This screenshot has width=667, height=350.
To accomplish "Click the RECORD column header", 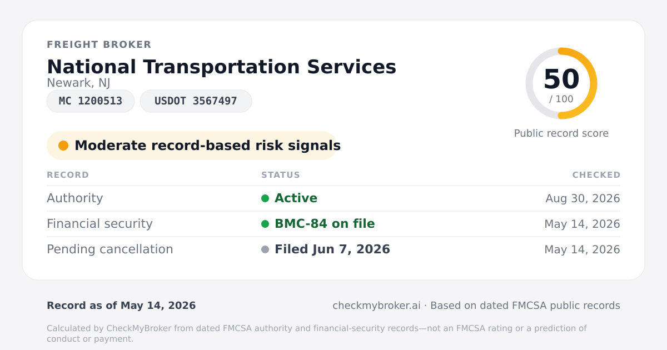I will click(68, 175).
